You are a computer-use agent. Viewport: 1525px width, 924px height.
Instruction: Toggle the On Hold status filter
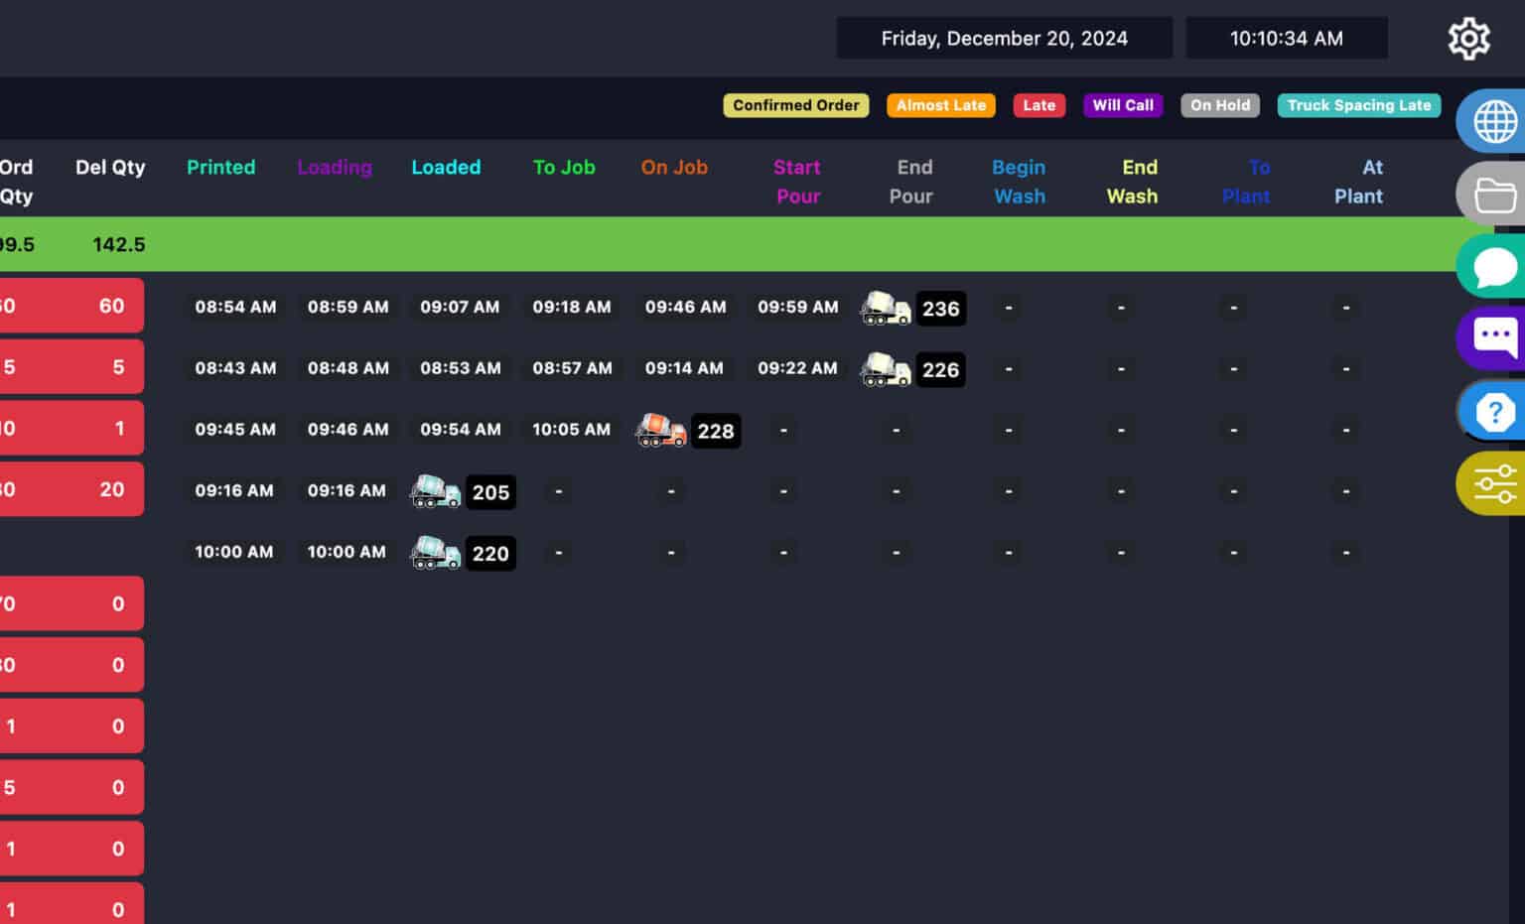(x=1219, y=105)
